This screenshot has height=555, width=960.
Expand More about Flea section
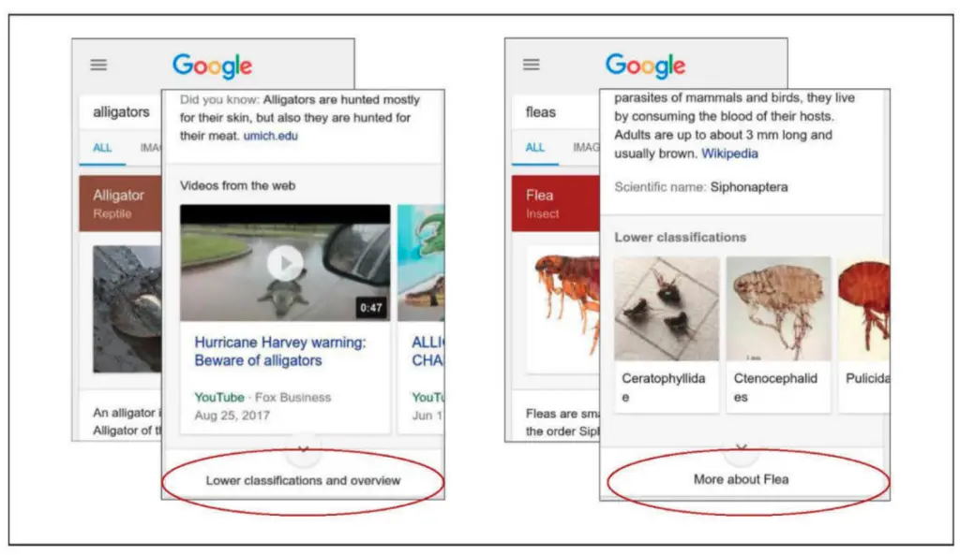[742, 479]
